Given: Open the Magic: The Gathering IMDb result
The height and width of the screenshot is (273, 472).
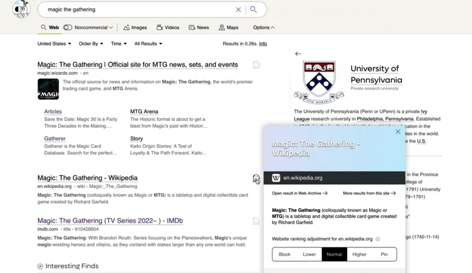Looking at the screenshot, I should click(110, 221).
